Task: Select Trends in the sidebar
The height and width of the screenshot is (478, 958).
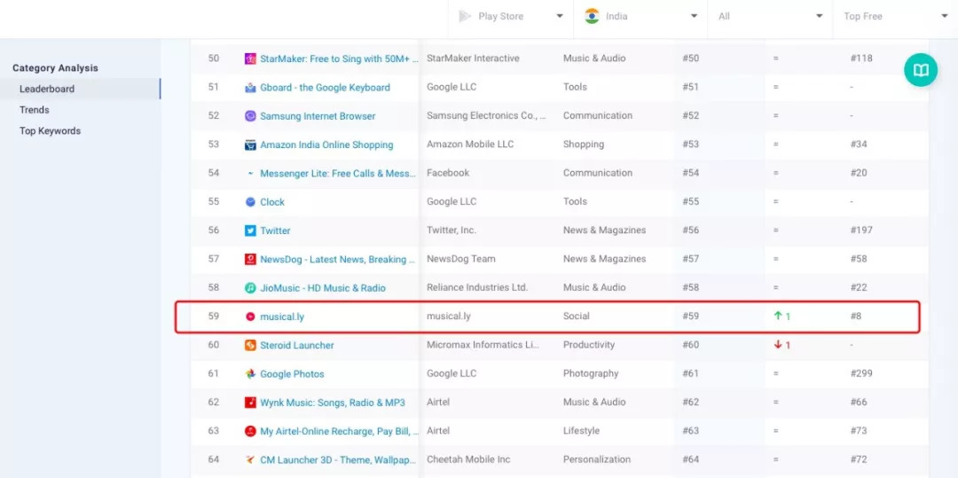Action: (x=35, y=110)
